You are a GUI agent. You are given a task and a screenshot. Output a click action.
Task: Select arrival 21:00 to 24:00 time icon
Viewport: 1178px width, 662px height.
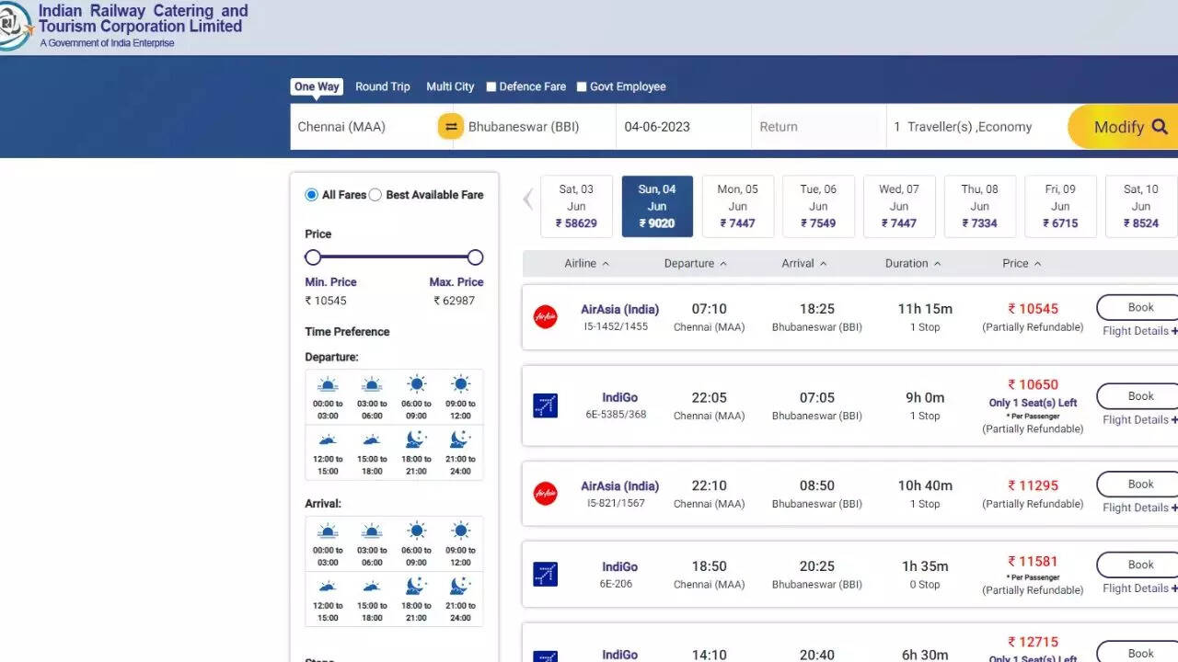(460, 587)
